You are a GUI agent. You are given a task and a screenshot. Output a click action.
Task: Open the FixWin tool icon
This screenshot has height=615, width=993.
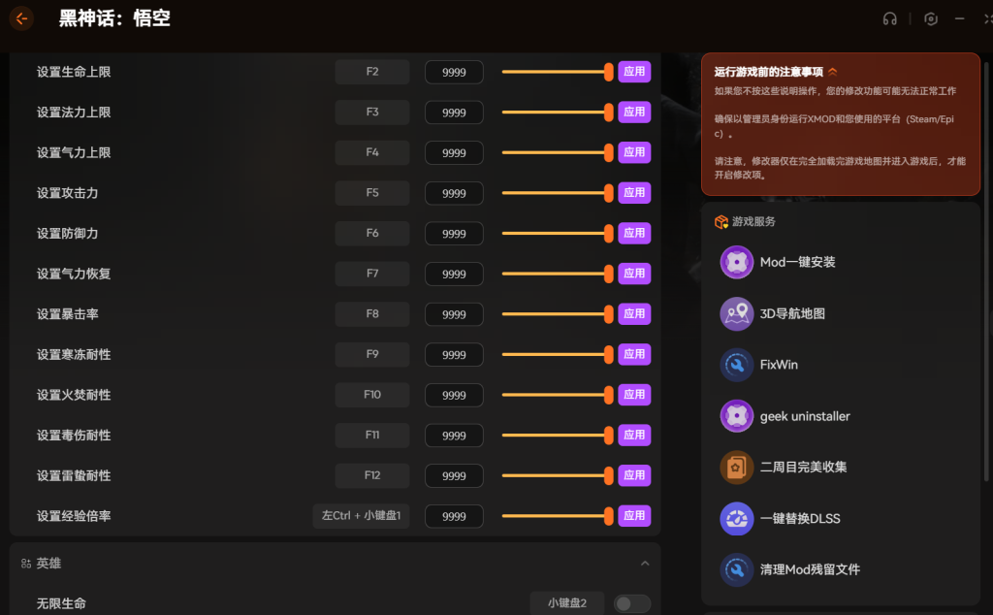click(x=737, y=366)
